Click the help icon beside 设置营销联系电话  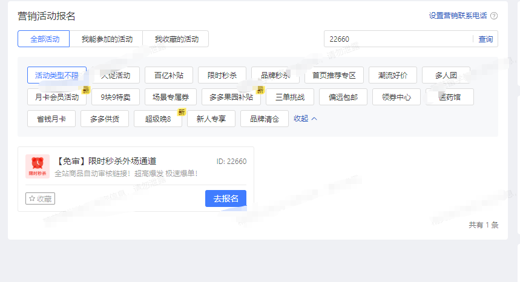point(494,16)
